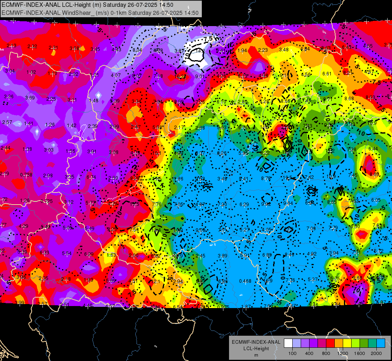Screen dimensions: 392x361
Task: Click the legend unit label "m"
Action: (256, 355)
